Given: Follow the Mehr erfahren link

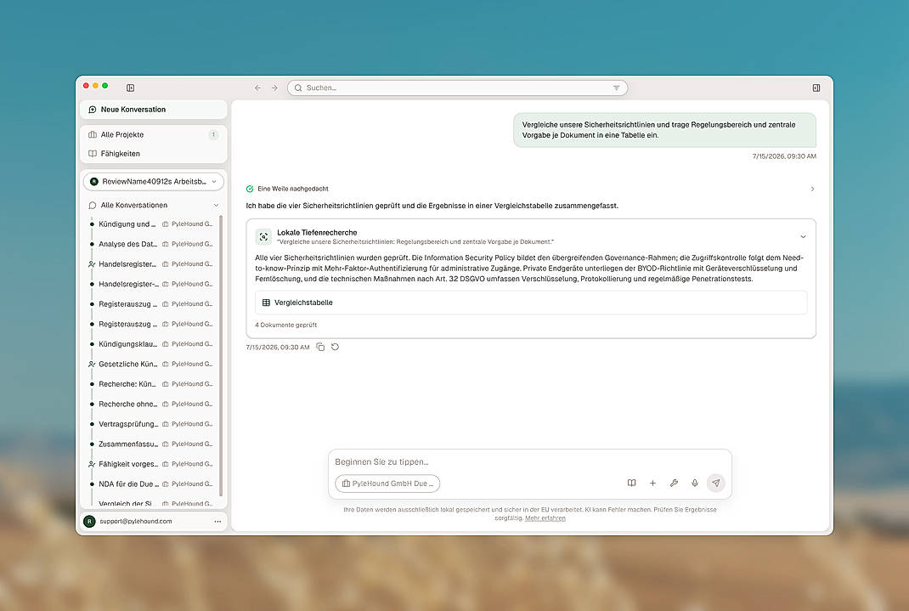Looking at the screenshot, I should click(545, 518).
